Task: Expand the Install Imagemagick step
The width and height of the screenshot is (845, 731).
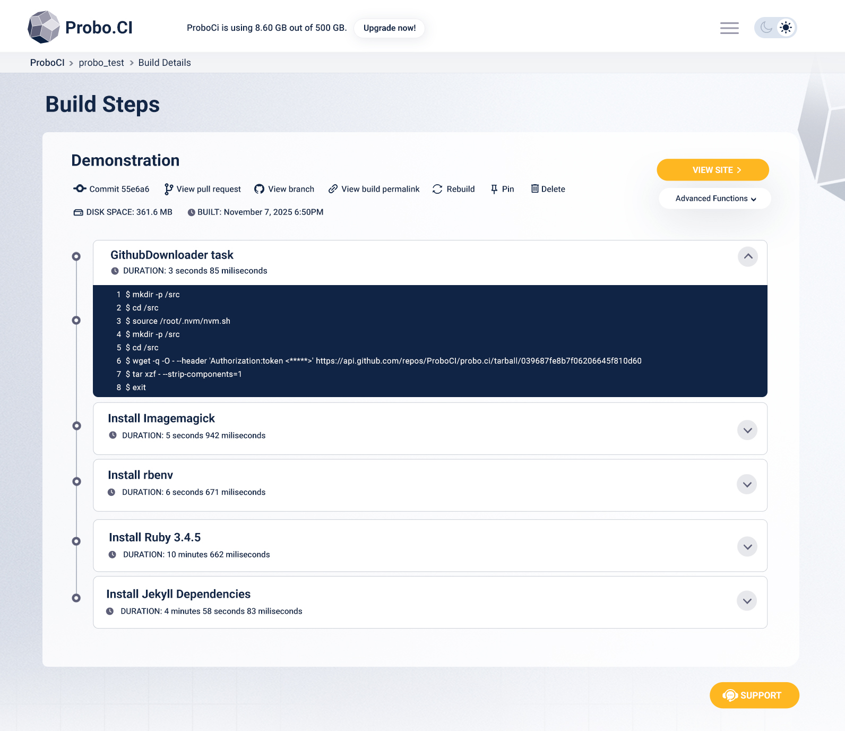Action: click(747, 430)
